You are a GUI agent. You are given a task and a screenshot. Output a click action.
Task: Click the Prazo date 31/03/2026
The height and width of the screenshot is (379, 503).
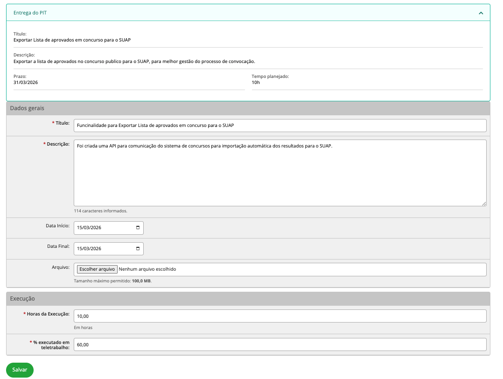point(26,83)
